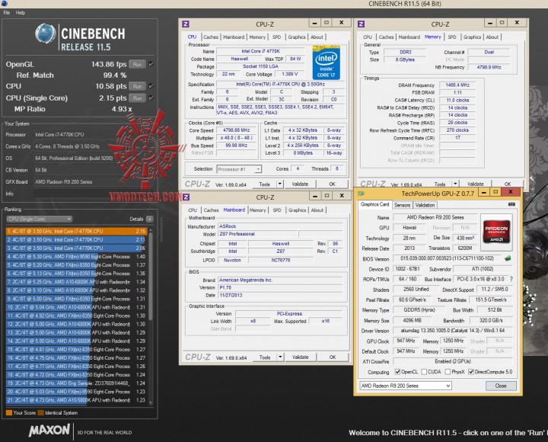Click OK in CPU-Z Mainboard-tab window
The image size is (548, 442).
pos(333,357)
